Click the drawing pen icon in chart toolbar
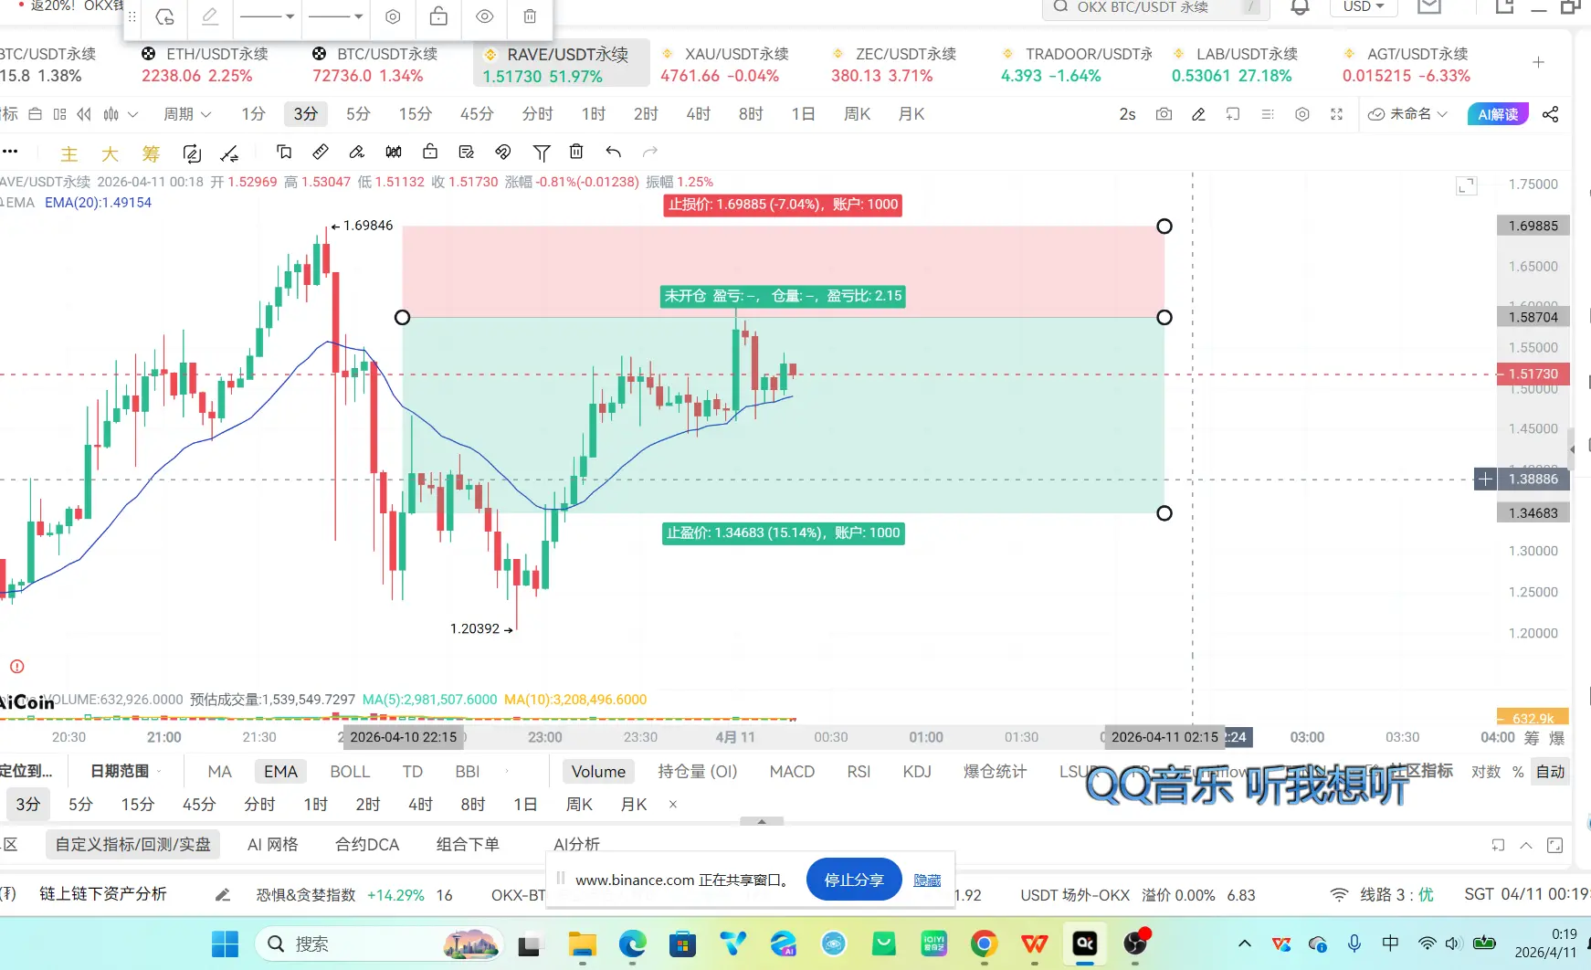The width and height of the screenshot is (1591, 970). tap(1198, 114)
